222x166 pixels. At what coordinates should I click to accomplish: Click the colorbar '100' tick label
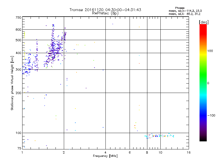(210, 51)
